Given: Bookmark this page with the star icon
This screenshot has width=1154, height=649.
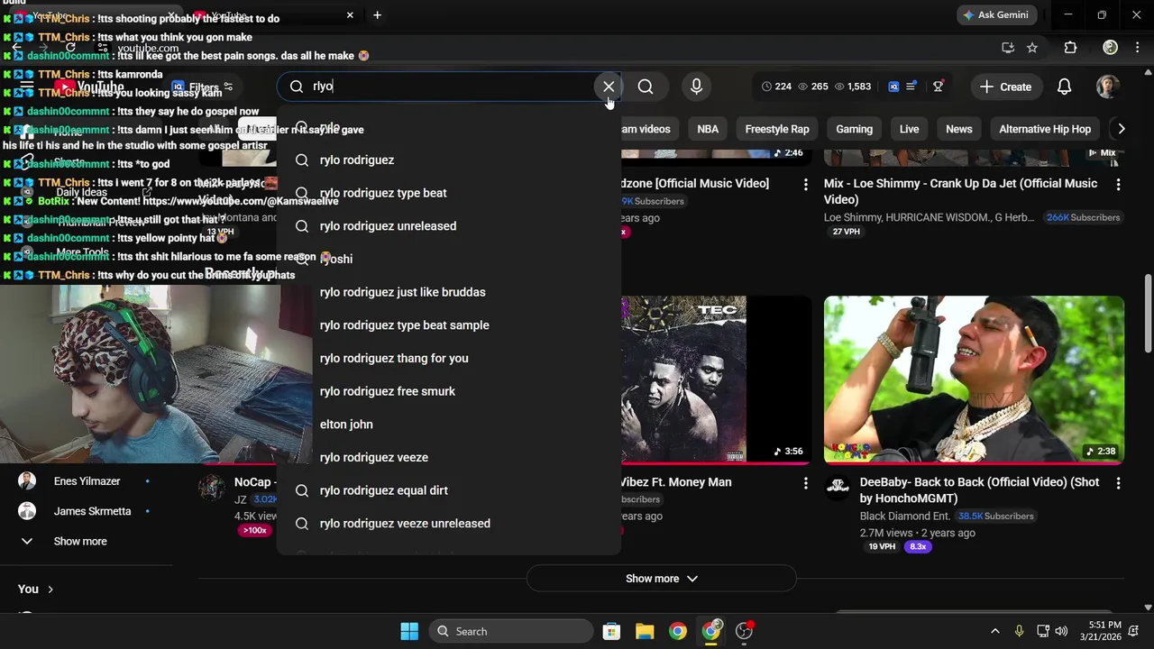Looking at the screenshot, I should 1032,48.
